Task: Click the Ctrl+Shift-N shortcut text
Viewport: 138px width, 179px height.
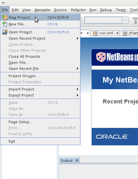Action: click(58, 17)
